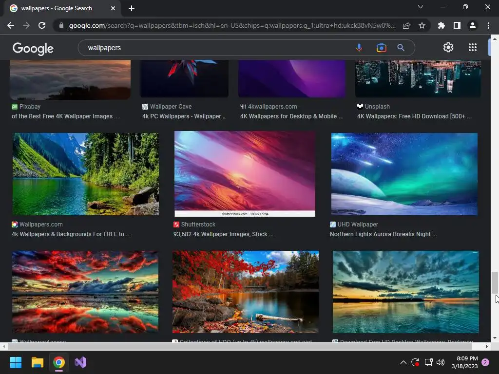This screenshot has height=374, width=499.
Task: Open File Explorer from taskbar
Action: point(37,362)
